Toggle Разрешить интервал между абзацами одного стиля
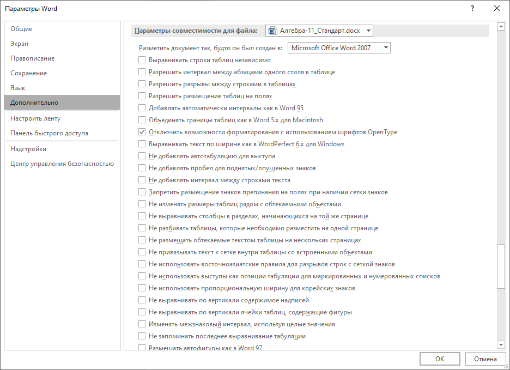The image size is (510, 370). [x=142, y=72]
